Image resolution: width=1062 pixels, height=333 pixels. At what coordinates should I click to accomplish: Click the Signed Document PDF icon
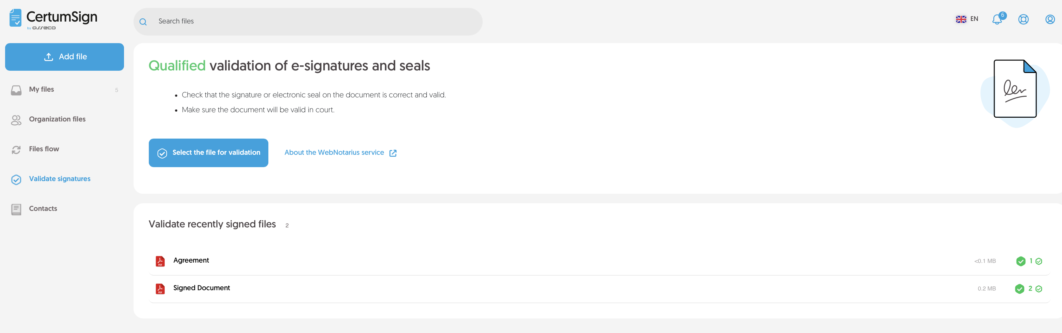tap(160, 289)
